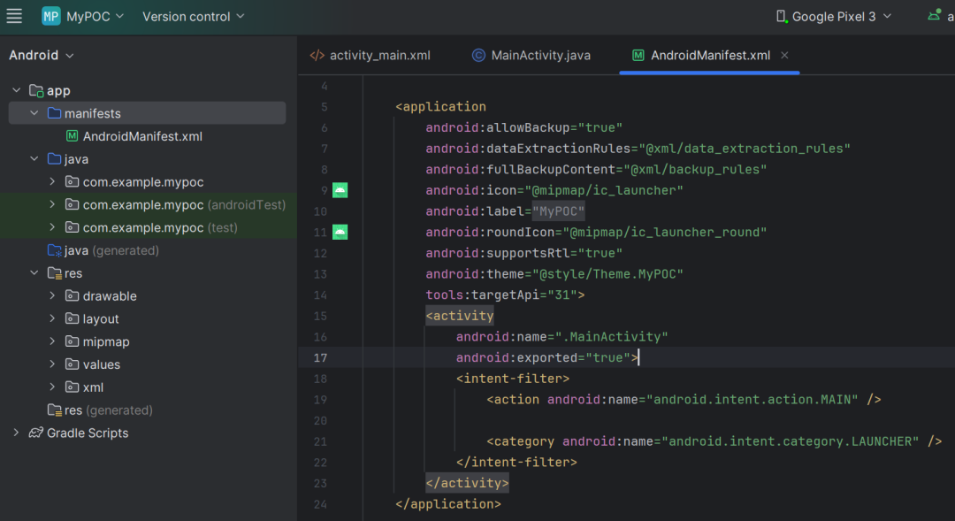Select the java (generated) folder

111,250
